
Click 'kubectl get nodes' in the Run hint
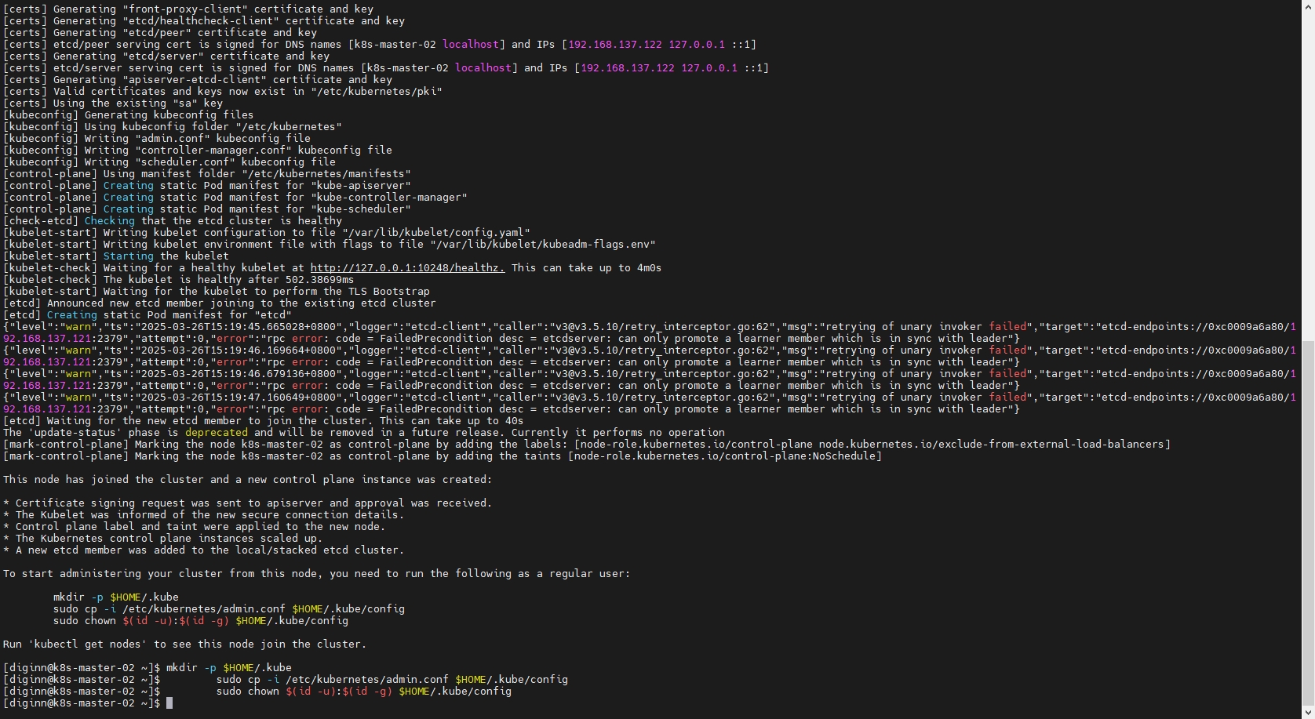point(90,645)
